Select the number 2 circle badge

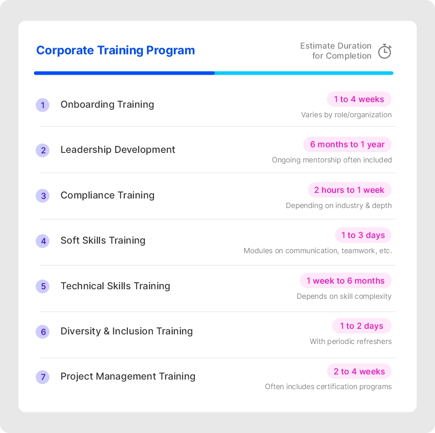click(43, 150)
